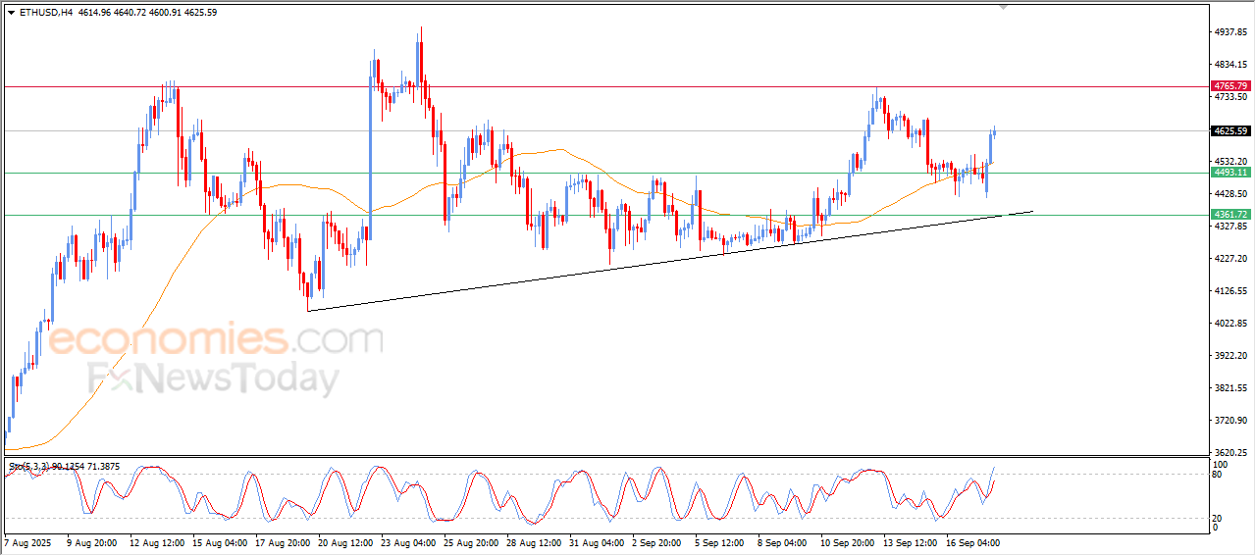Click the dark red 4361.72 price tag
The height and width of the screenshot is (556, 1256).
[x=1230, y=215]
